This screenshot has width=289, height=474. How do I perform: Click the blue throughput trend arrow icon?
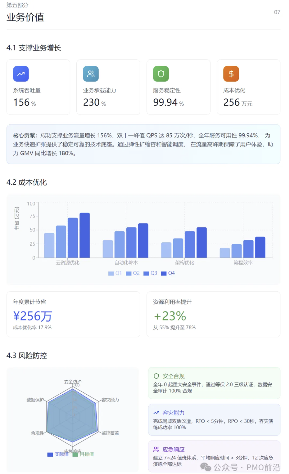[21, 74]
